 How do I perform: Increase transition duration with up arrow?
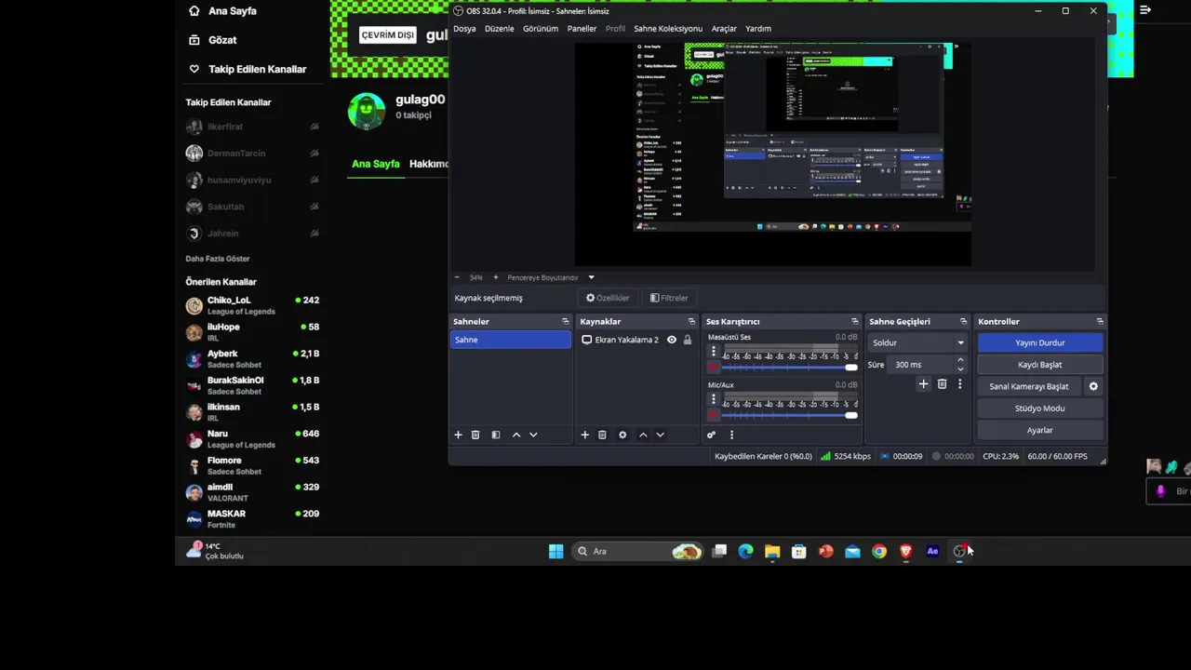[960, 361]
